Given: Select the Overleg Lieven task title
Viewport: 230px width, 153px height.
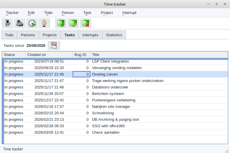Looking at the screenshot, I should (105, 74).
